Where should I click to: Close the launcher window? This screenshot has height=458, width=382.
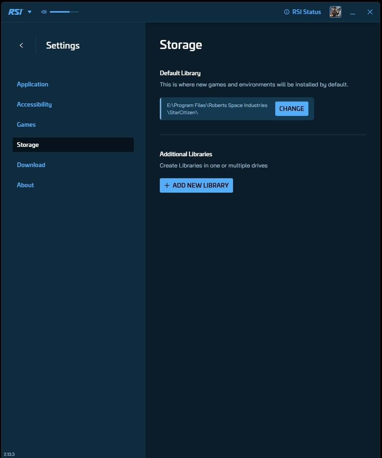[x=370, y=12]
